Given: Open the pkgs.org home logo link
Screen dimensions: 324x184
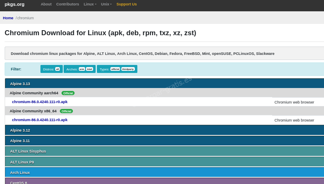Looking at the screenshot, I should pyautogui.click(x=14, y=4).
